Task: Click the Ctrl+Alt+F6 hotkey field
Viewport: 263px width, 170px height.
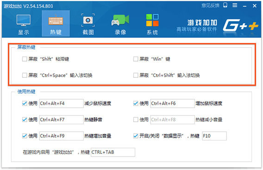Action: [172, 103]
